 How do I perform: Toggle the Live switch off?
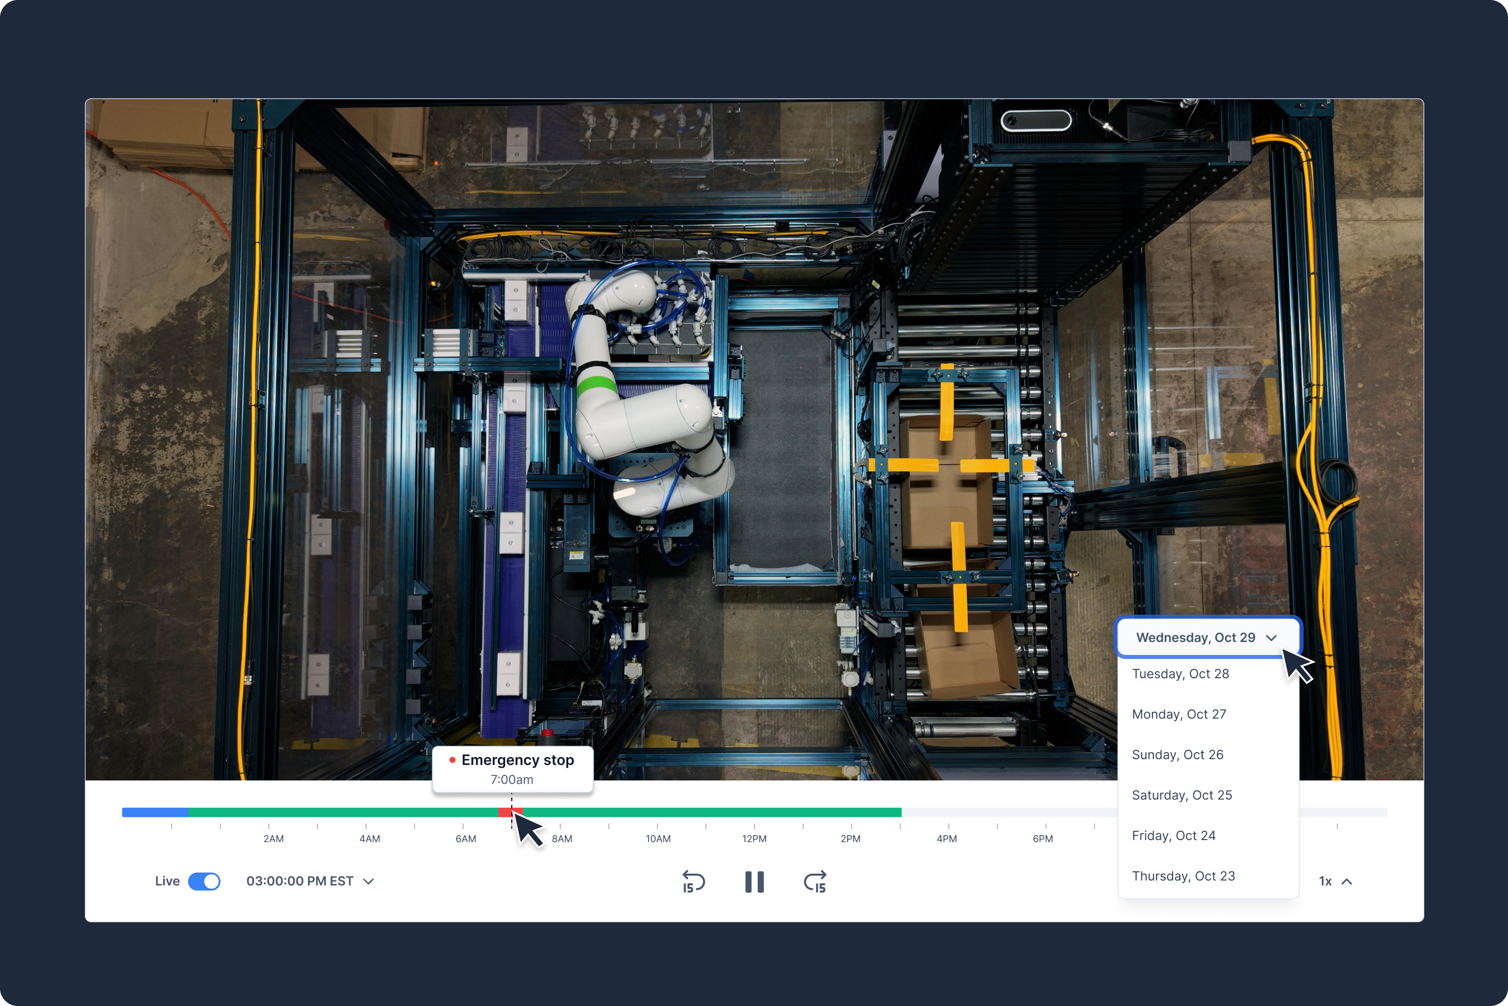(204, 881)
